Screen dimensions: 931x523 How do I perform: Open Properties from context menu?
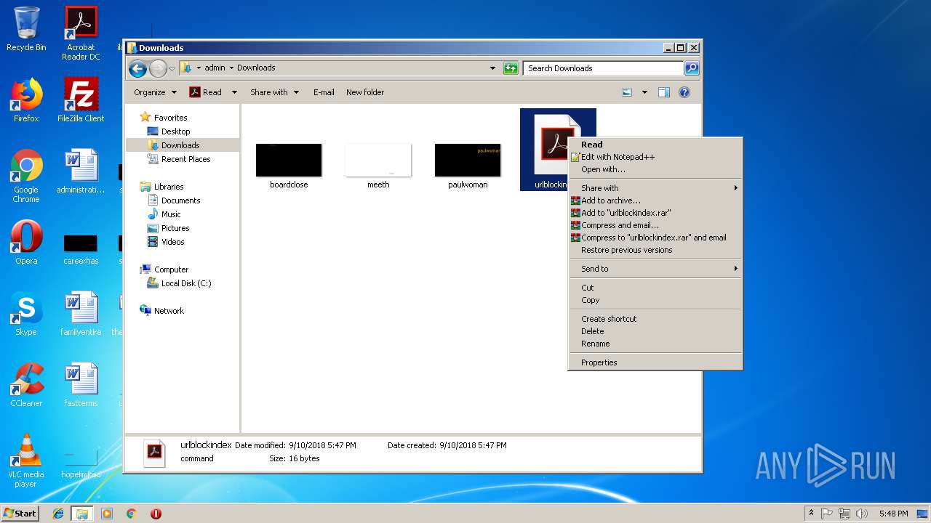(655, 362)
